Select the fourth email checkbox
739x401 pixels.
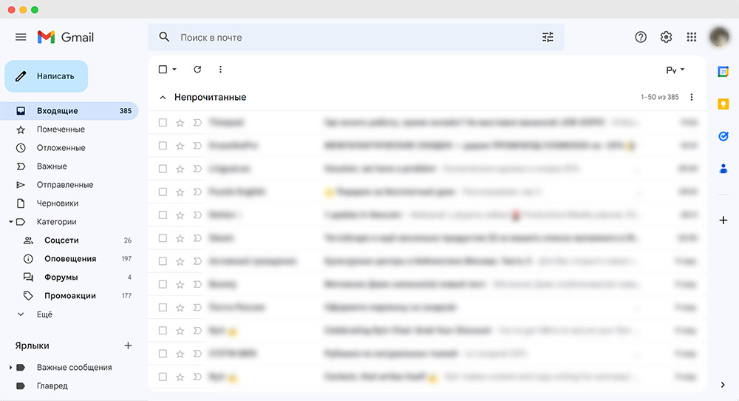[x=163, y=192]
